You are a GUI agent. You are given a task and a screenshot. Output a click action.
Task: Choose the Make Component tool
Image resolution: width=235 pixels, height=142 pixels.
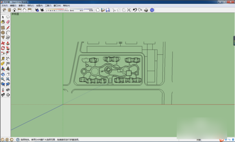pyautogui.click(x=8, y=17)
